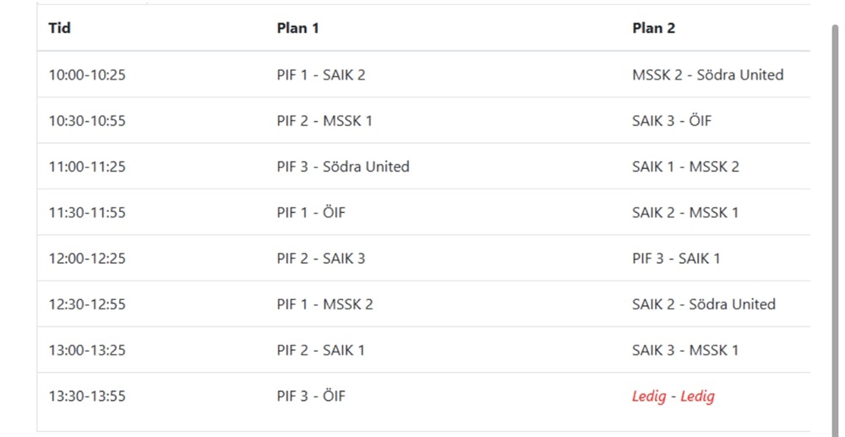Select the PIF 2 - MSSK 1 match
This screenshot has height=437, width=845.
pyautogui.click(x=324, y=121)
